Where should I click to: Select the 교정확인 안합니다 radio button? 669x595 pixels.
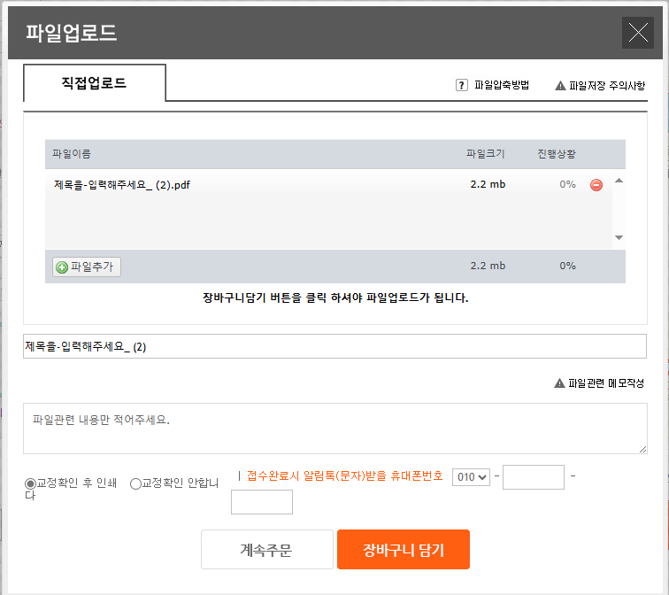tap(135, 483)
